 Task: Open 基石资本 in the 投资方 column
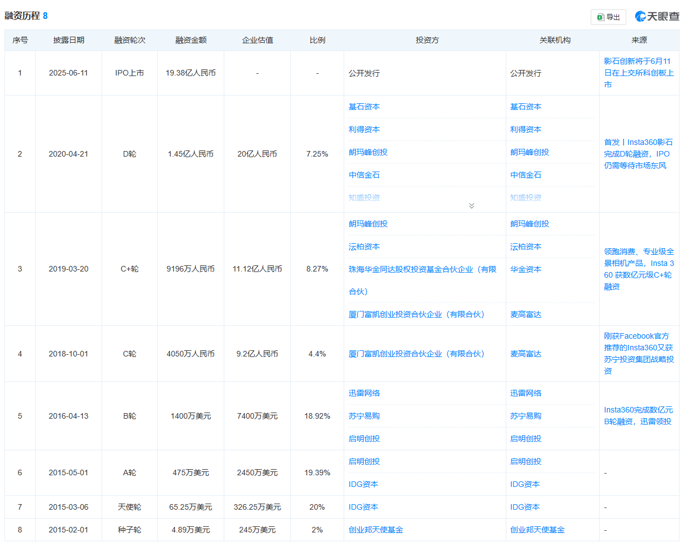click(364, 107)
